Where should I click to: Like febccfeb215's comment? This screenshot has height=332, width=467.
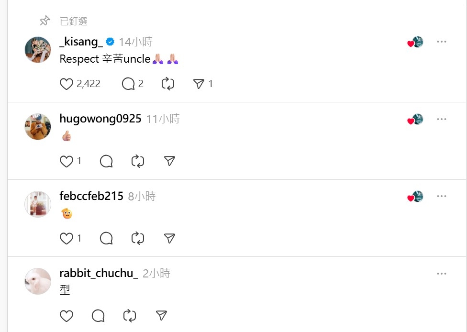tap(67, 238)
